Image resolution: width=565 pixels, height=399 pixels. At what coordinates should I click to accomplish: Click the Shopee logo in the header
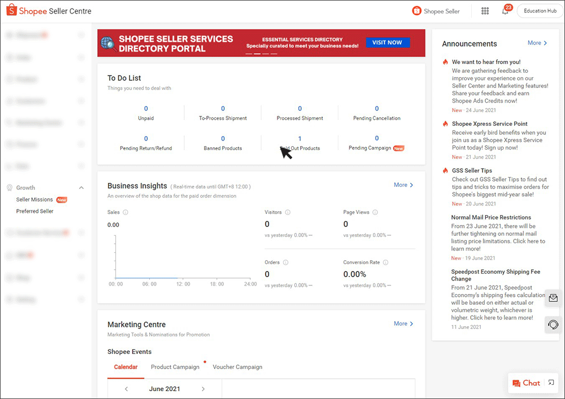11,10
